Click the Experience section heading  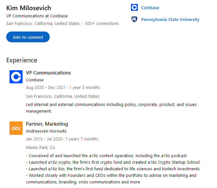click(22, 60)
